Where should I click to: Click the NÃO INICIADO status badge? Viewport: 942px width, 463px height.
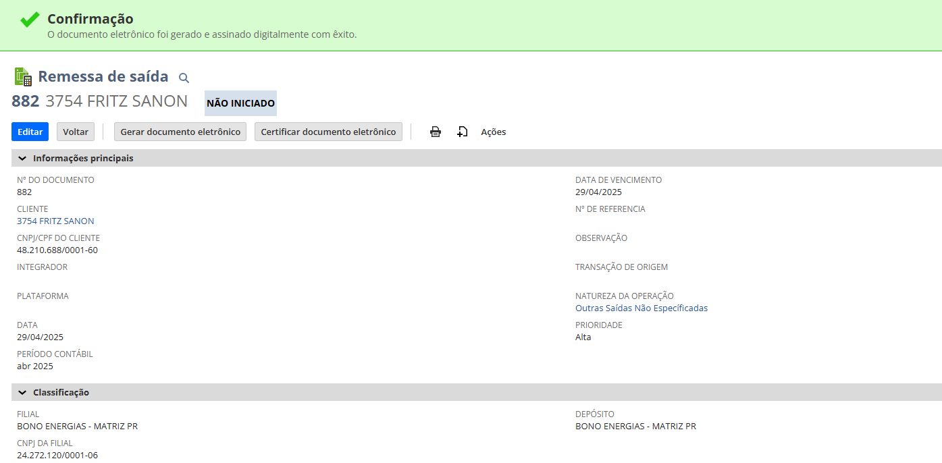240,103
